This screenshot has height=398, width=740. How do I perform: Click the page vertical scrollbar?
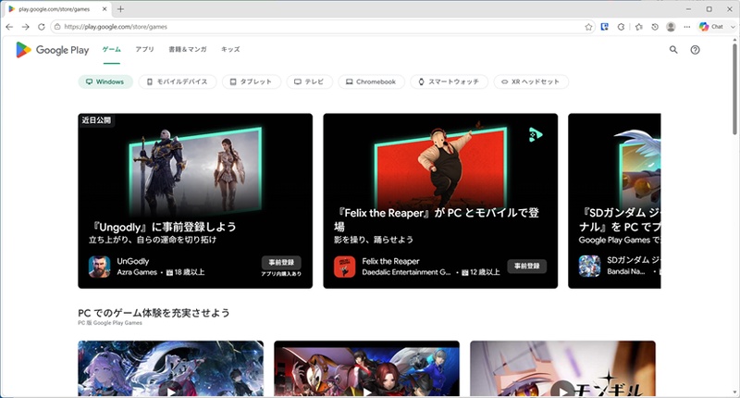(734, 90)
